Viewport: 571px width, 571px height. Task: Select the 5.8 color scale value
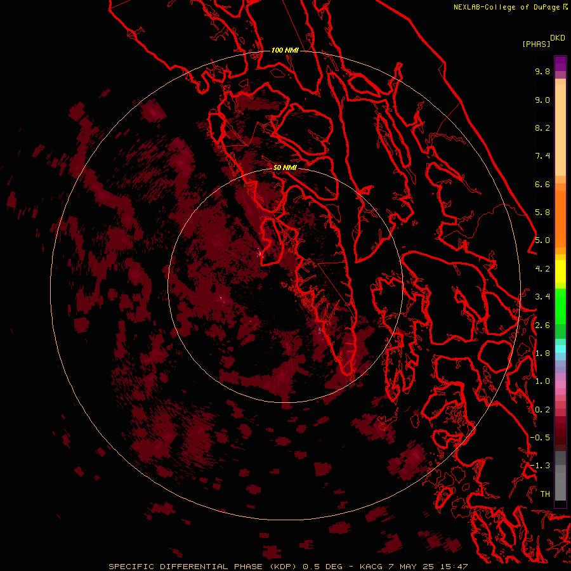point(542,213)
